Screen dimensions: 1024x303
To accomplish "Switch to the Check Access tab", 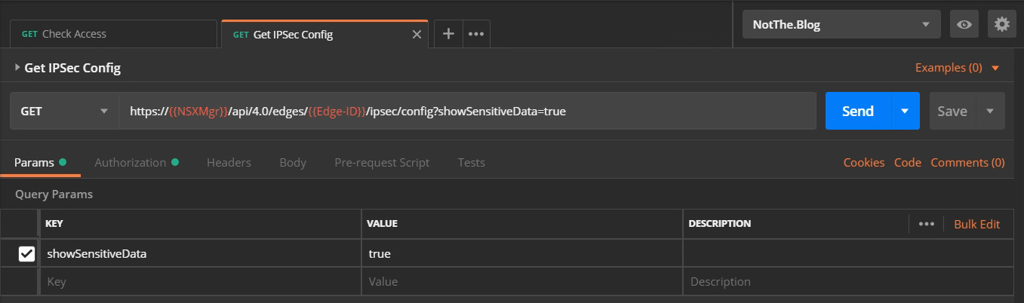I will pyautogui.click(x=113, y=34).
